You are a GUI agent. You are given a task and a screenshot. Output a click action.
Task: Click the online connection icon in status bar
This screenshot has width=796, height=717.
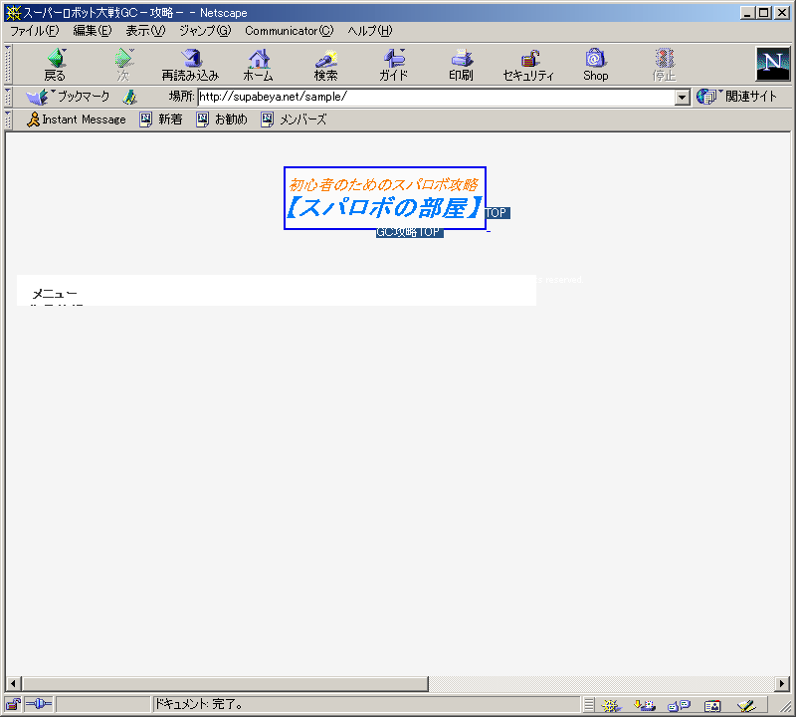[39, 704]
